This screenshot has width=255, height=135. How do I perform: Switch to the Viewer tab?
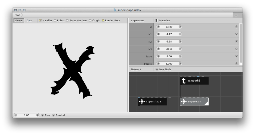tap(19, 20)
